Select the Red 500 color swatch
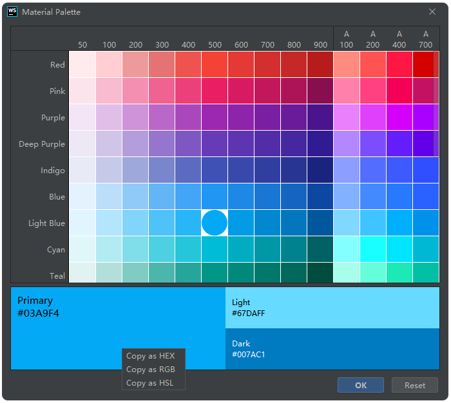Screen dimensions: 451x403 point(215,64)
